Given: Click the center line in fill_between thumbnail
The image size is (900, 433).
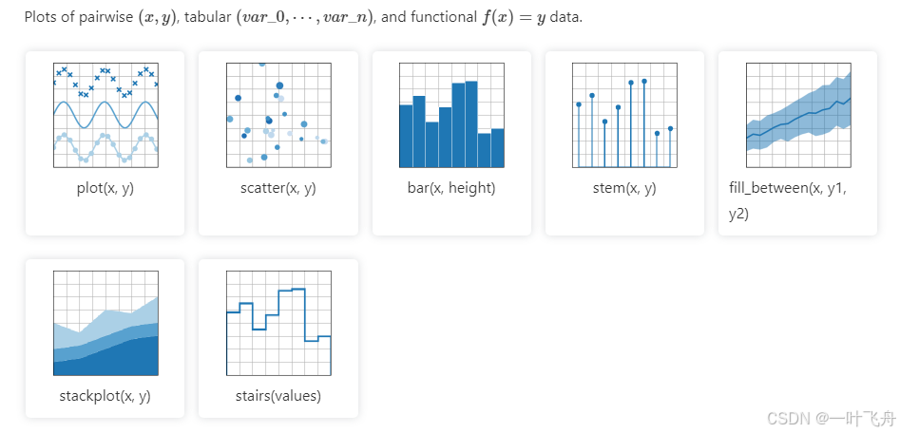Looking at the screenshot, I should (x=798, y=120).
